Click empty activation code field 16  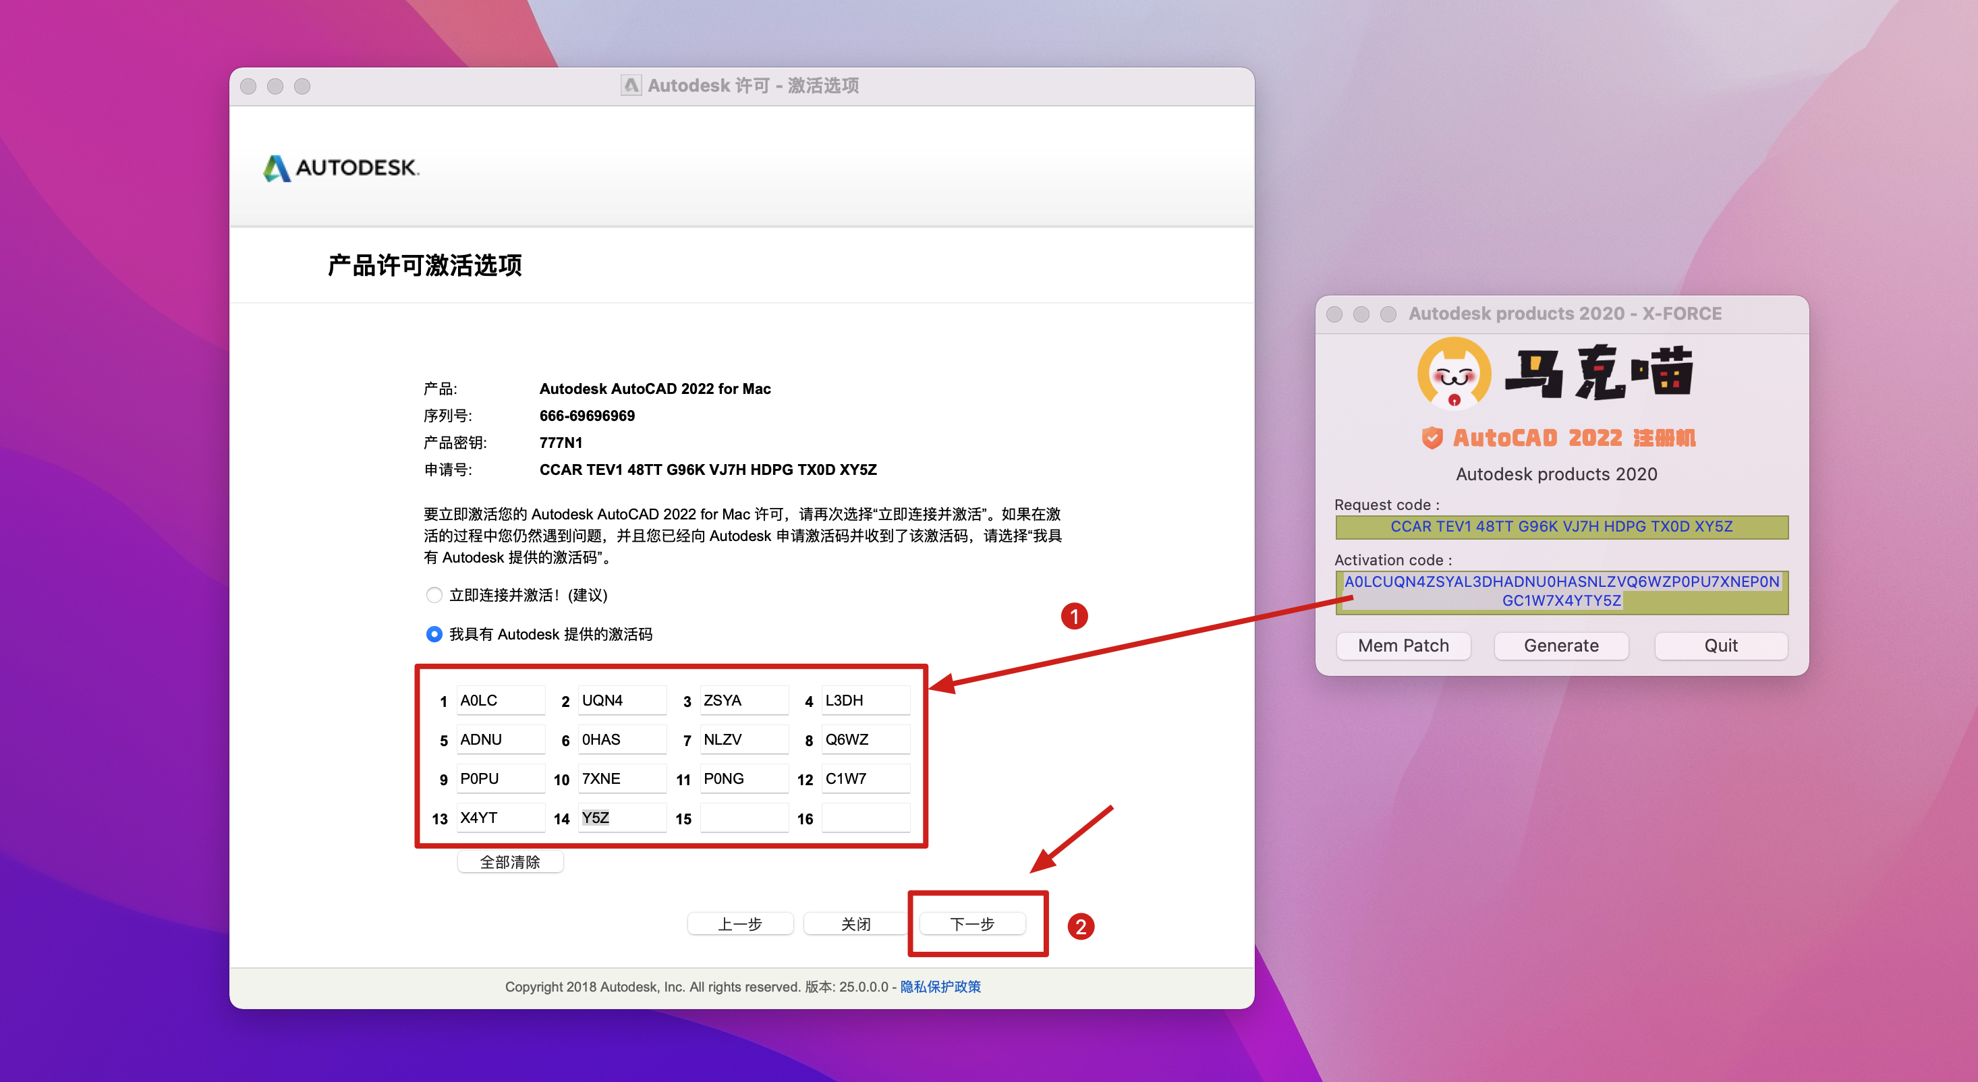(x=866, y=818)
